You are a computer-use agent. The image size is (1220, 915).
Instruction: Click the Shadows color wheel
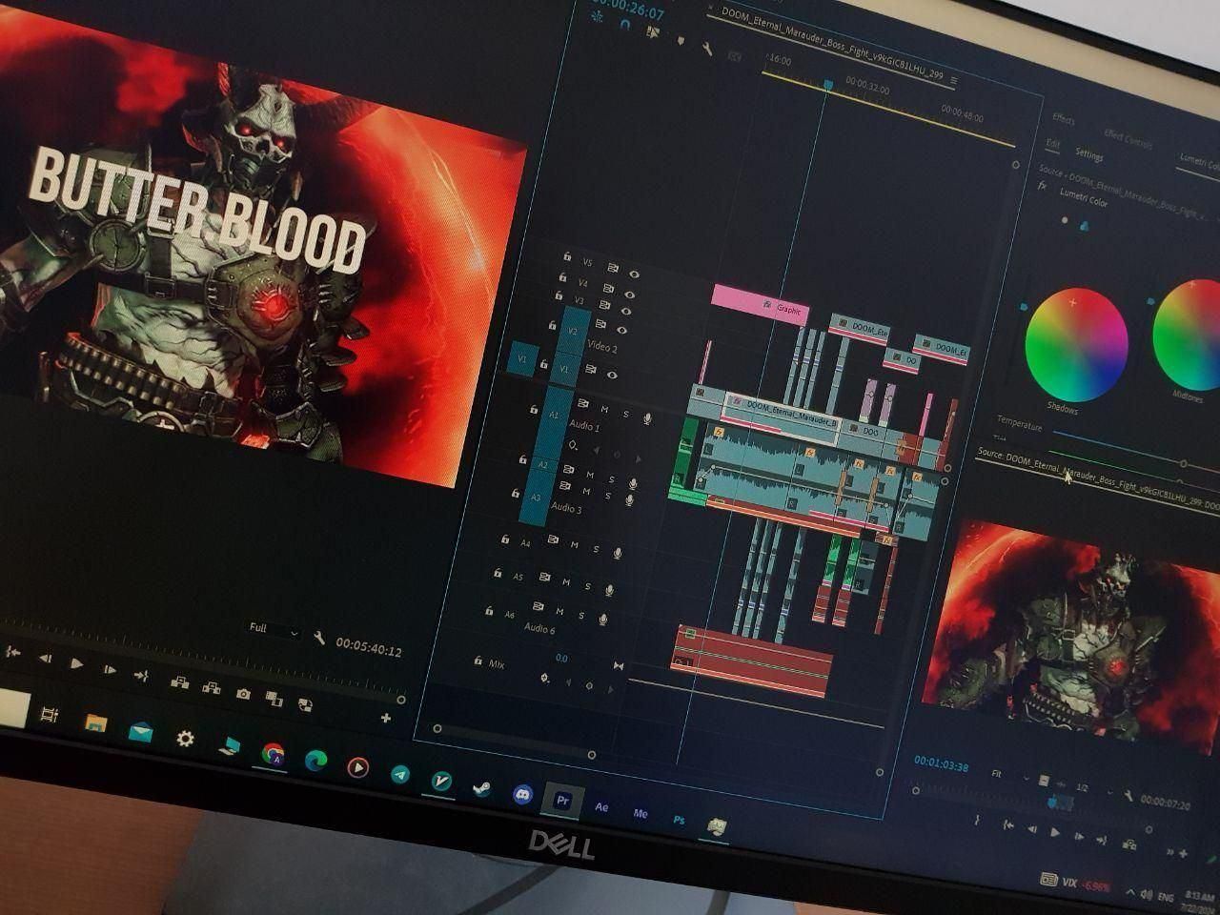[1076, 347]
